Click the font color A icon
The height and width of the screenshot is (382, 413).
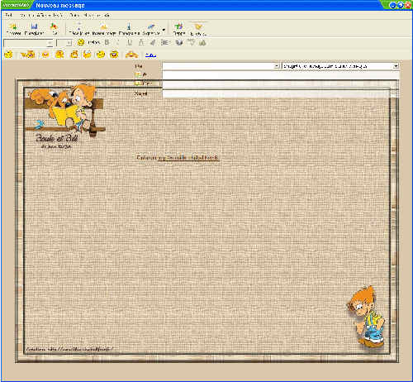tap(141, 42)
